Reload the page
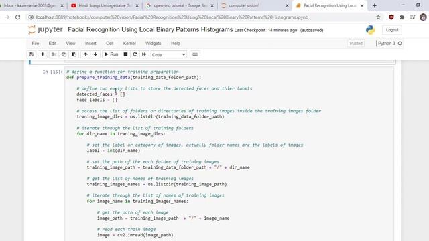 tap(18, 17)
